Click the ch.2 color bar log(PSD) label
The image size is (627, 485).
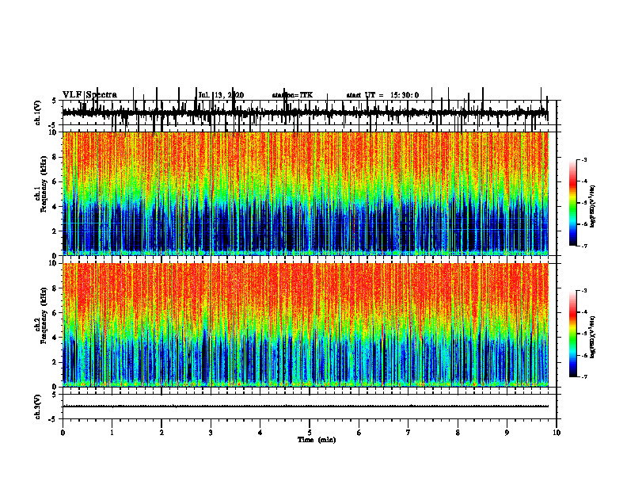pos(592,337)
